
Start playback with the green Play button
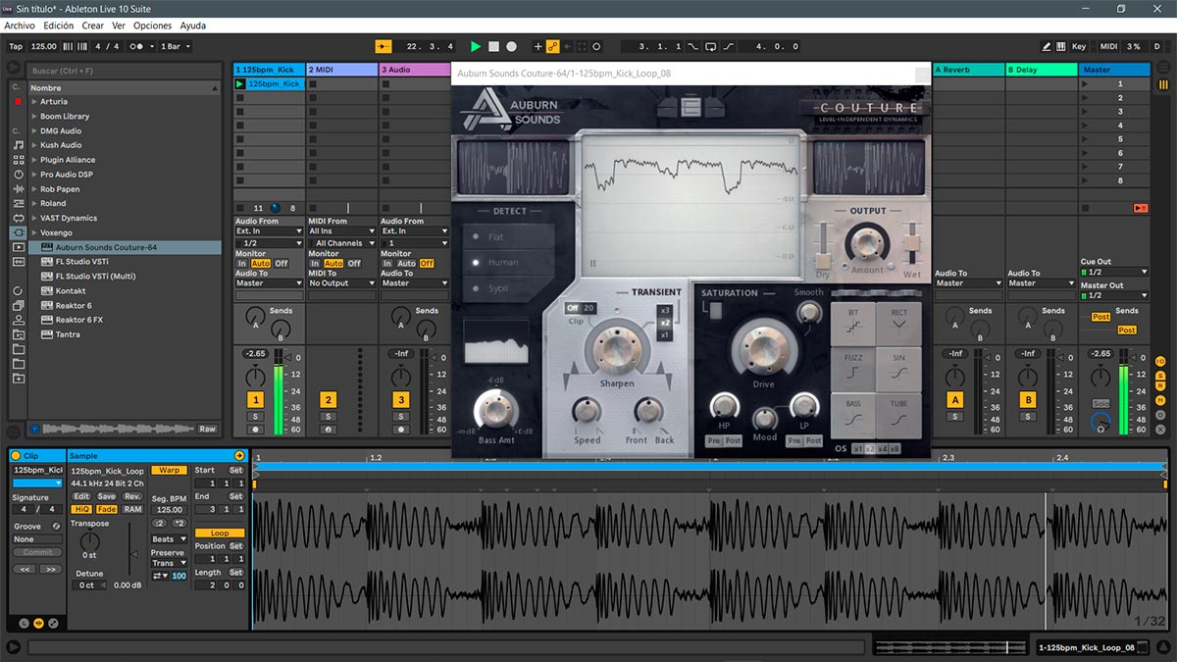click(476, 46)
